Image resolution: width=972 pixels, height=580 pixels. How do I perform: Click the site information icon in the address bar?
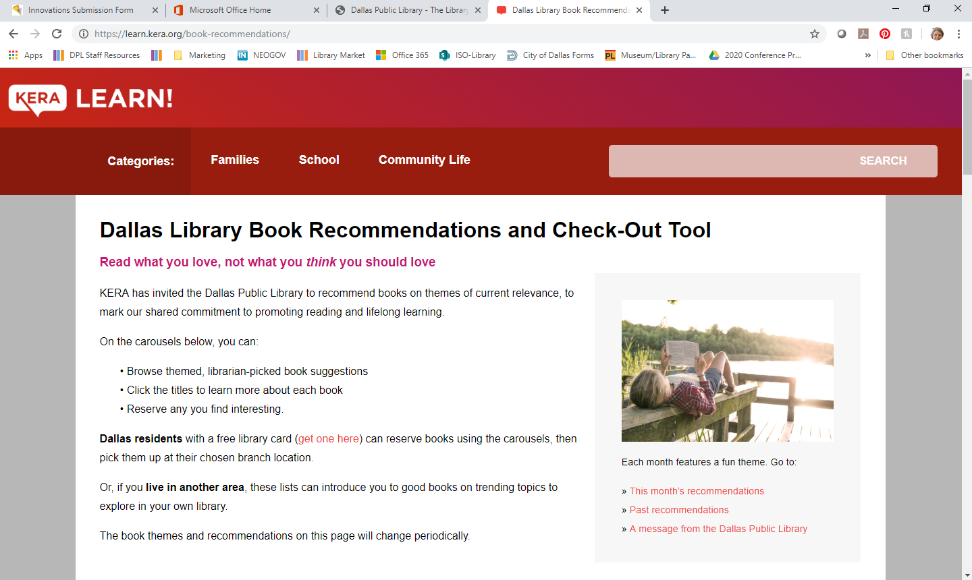click(x=84, y=34)
